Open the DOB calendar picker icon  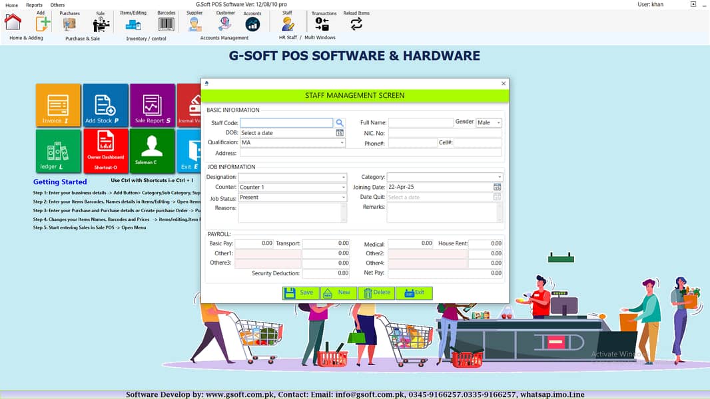click(340, 133)
